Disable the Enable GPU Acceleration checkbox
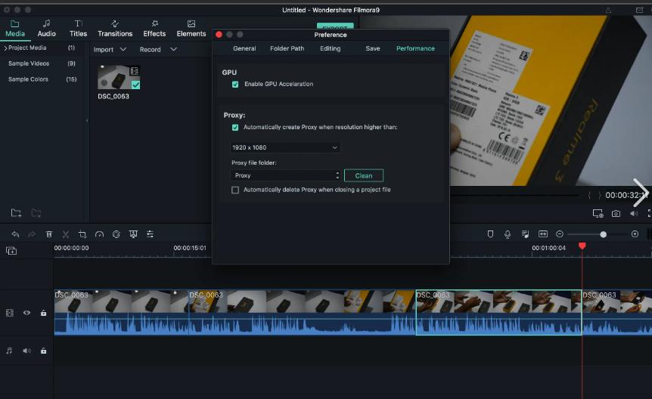The height and width of the screenshot is (399, 652). tap(235, 84)
